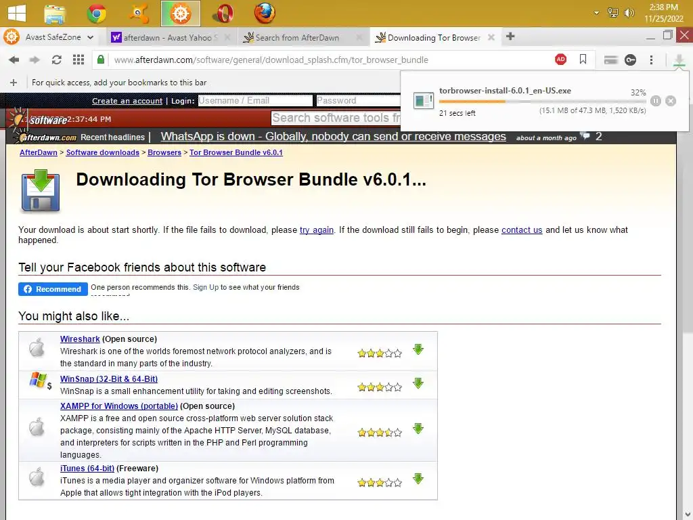693x520 pixels.
Task: Select the Downloading Tor Browser tab
Action: pos(434,38)
